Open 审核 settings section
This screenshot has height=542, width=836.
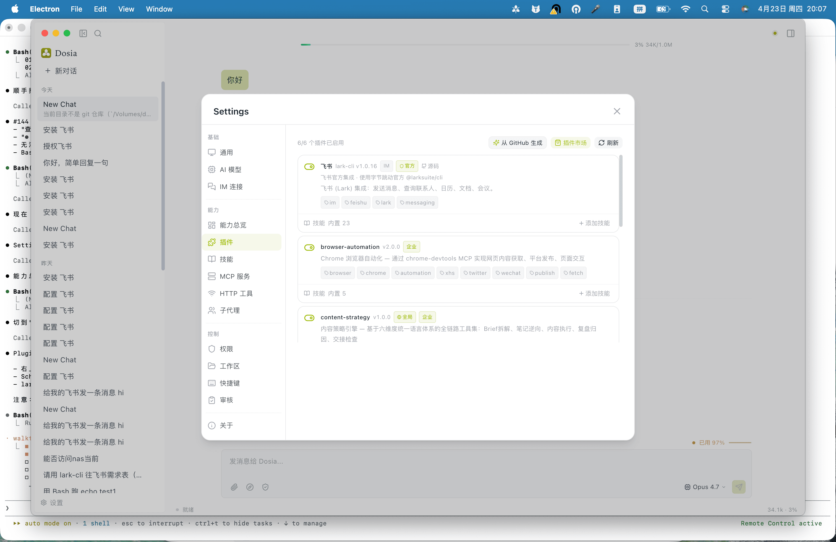[x=242, y=400]
